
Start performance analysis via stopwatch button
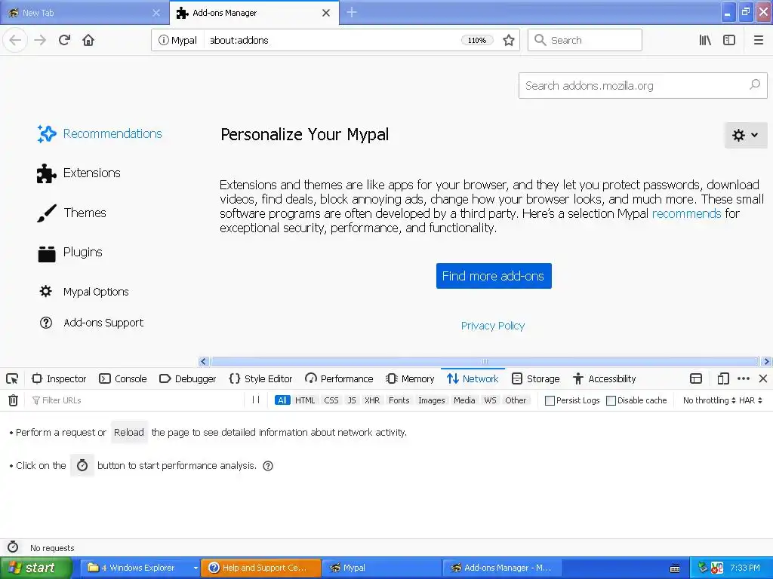click(82, 465)
